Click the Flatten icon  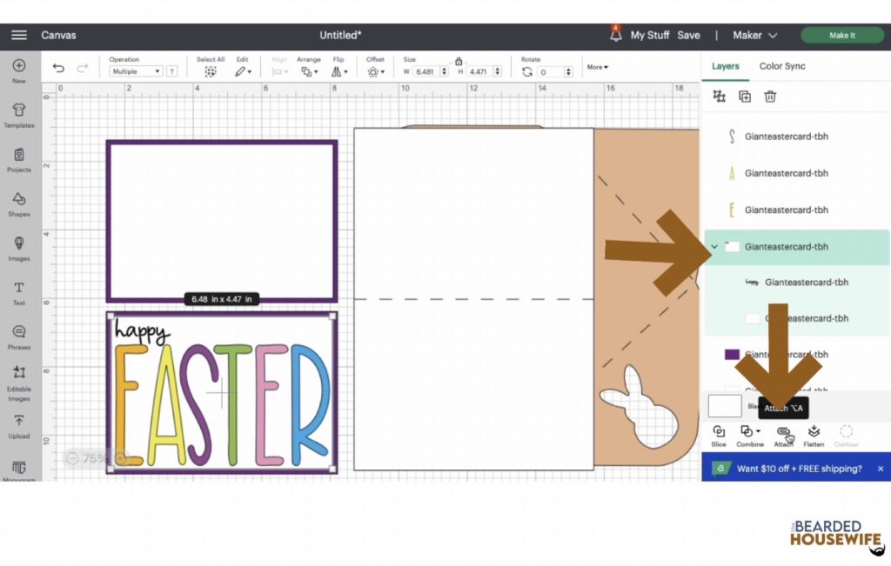(814, 435)
